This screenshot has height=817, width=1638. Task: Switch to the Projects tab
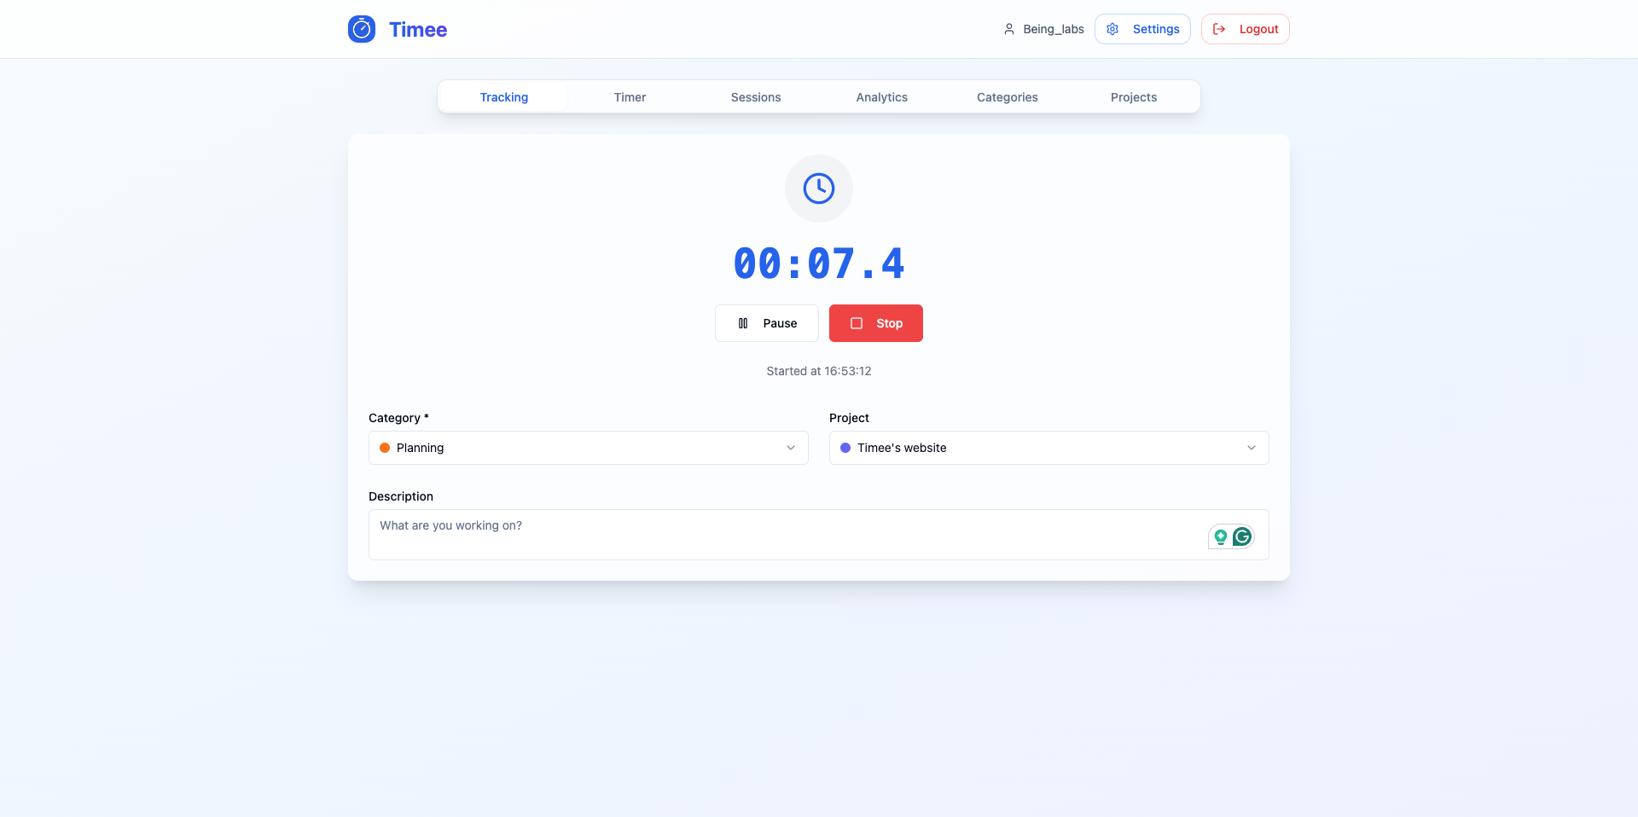pos(1133,97)
